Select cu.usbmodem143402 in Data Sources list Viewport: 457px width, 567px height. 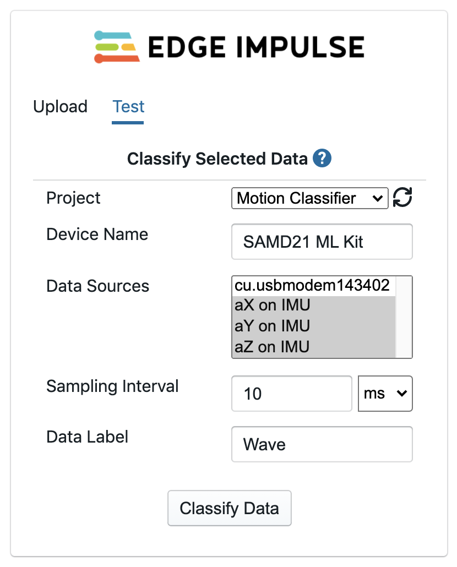[x=313, y=285]
